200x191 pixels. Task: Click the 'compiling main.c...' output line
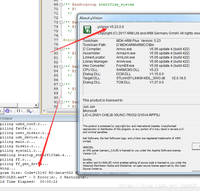pyautogui.click(x=17, y=142)
